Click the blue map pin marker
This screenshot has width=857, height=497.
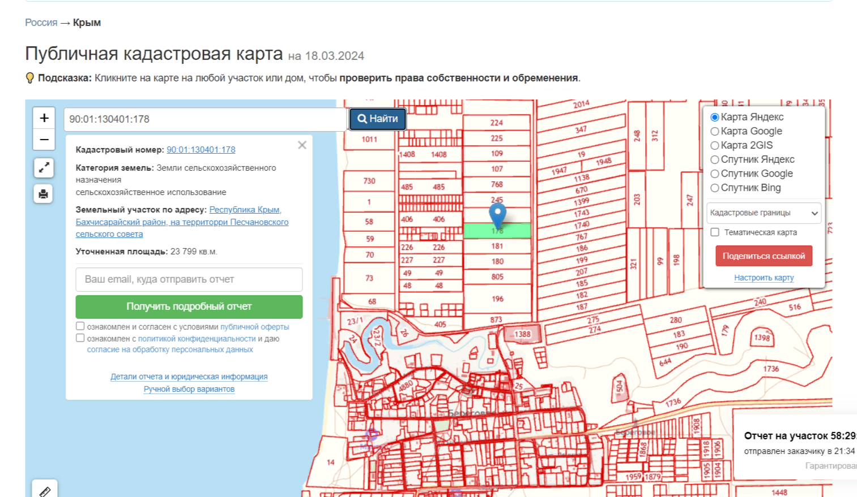point(497,215)
